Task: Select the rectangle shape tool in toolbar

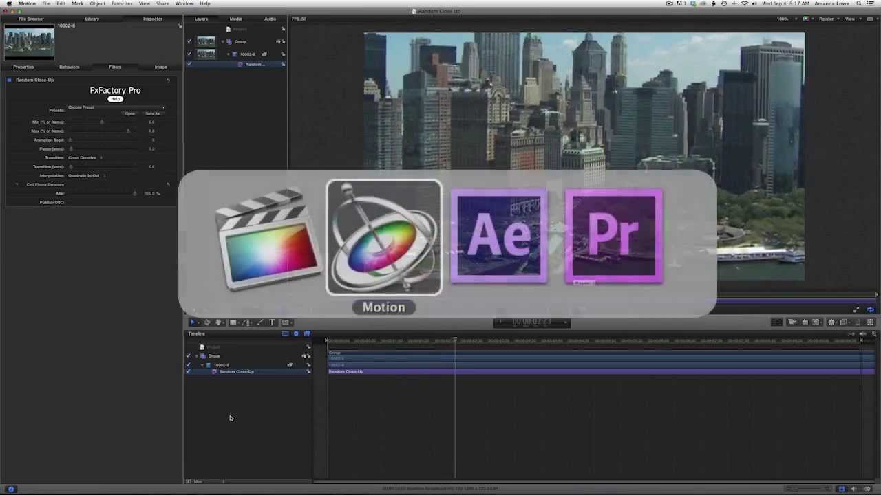Action: [x=233, y=322]
